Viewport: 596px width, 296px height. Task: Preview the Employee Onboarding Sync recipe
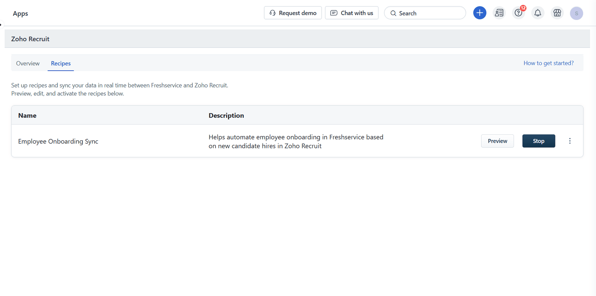click(x=497, y=141)
